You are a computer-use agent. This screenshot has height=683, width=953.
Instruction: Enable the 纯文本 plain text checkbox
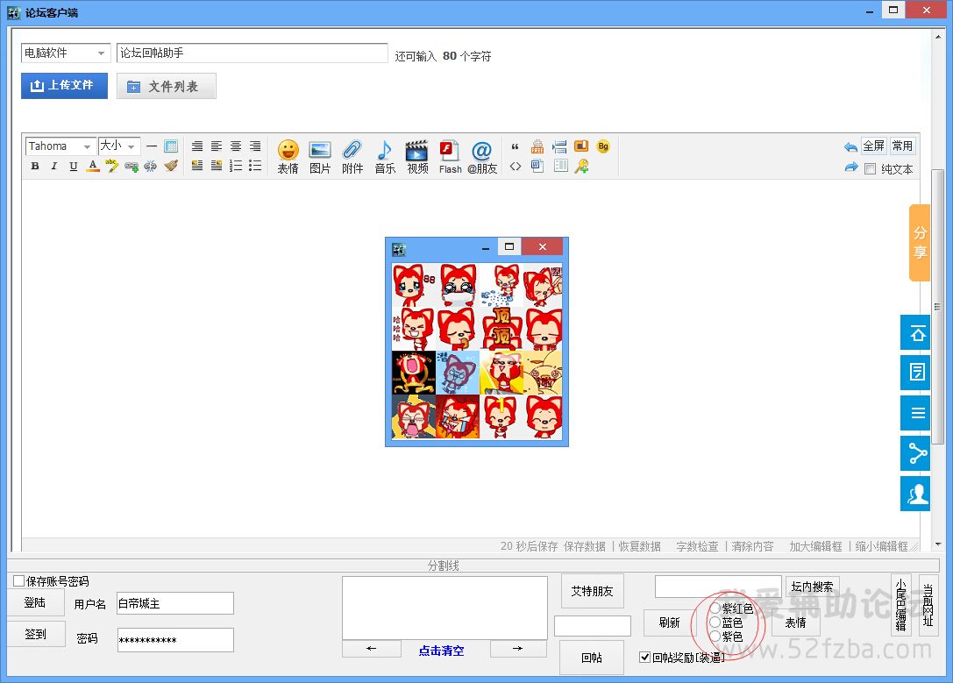click(x=871, y=169)
